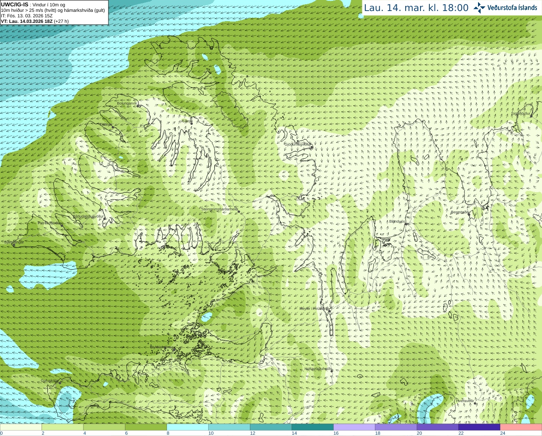Select the 2–4 m/s light green legend swatch
Image resolution: width=542 pixels, height=436 pixels.
click(x=63, y=427)
